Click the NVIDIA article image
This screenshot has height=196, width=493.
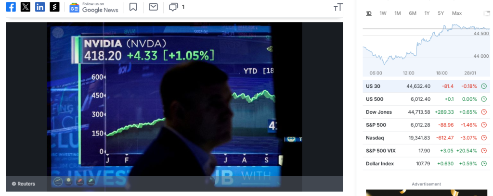(174, 107)
